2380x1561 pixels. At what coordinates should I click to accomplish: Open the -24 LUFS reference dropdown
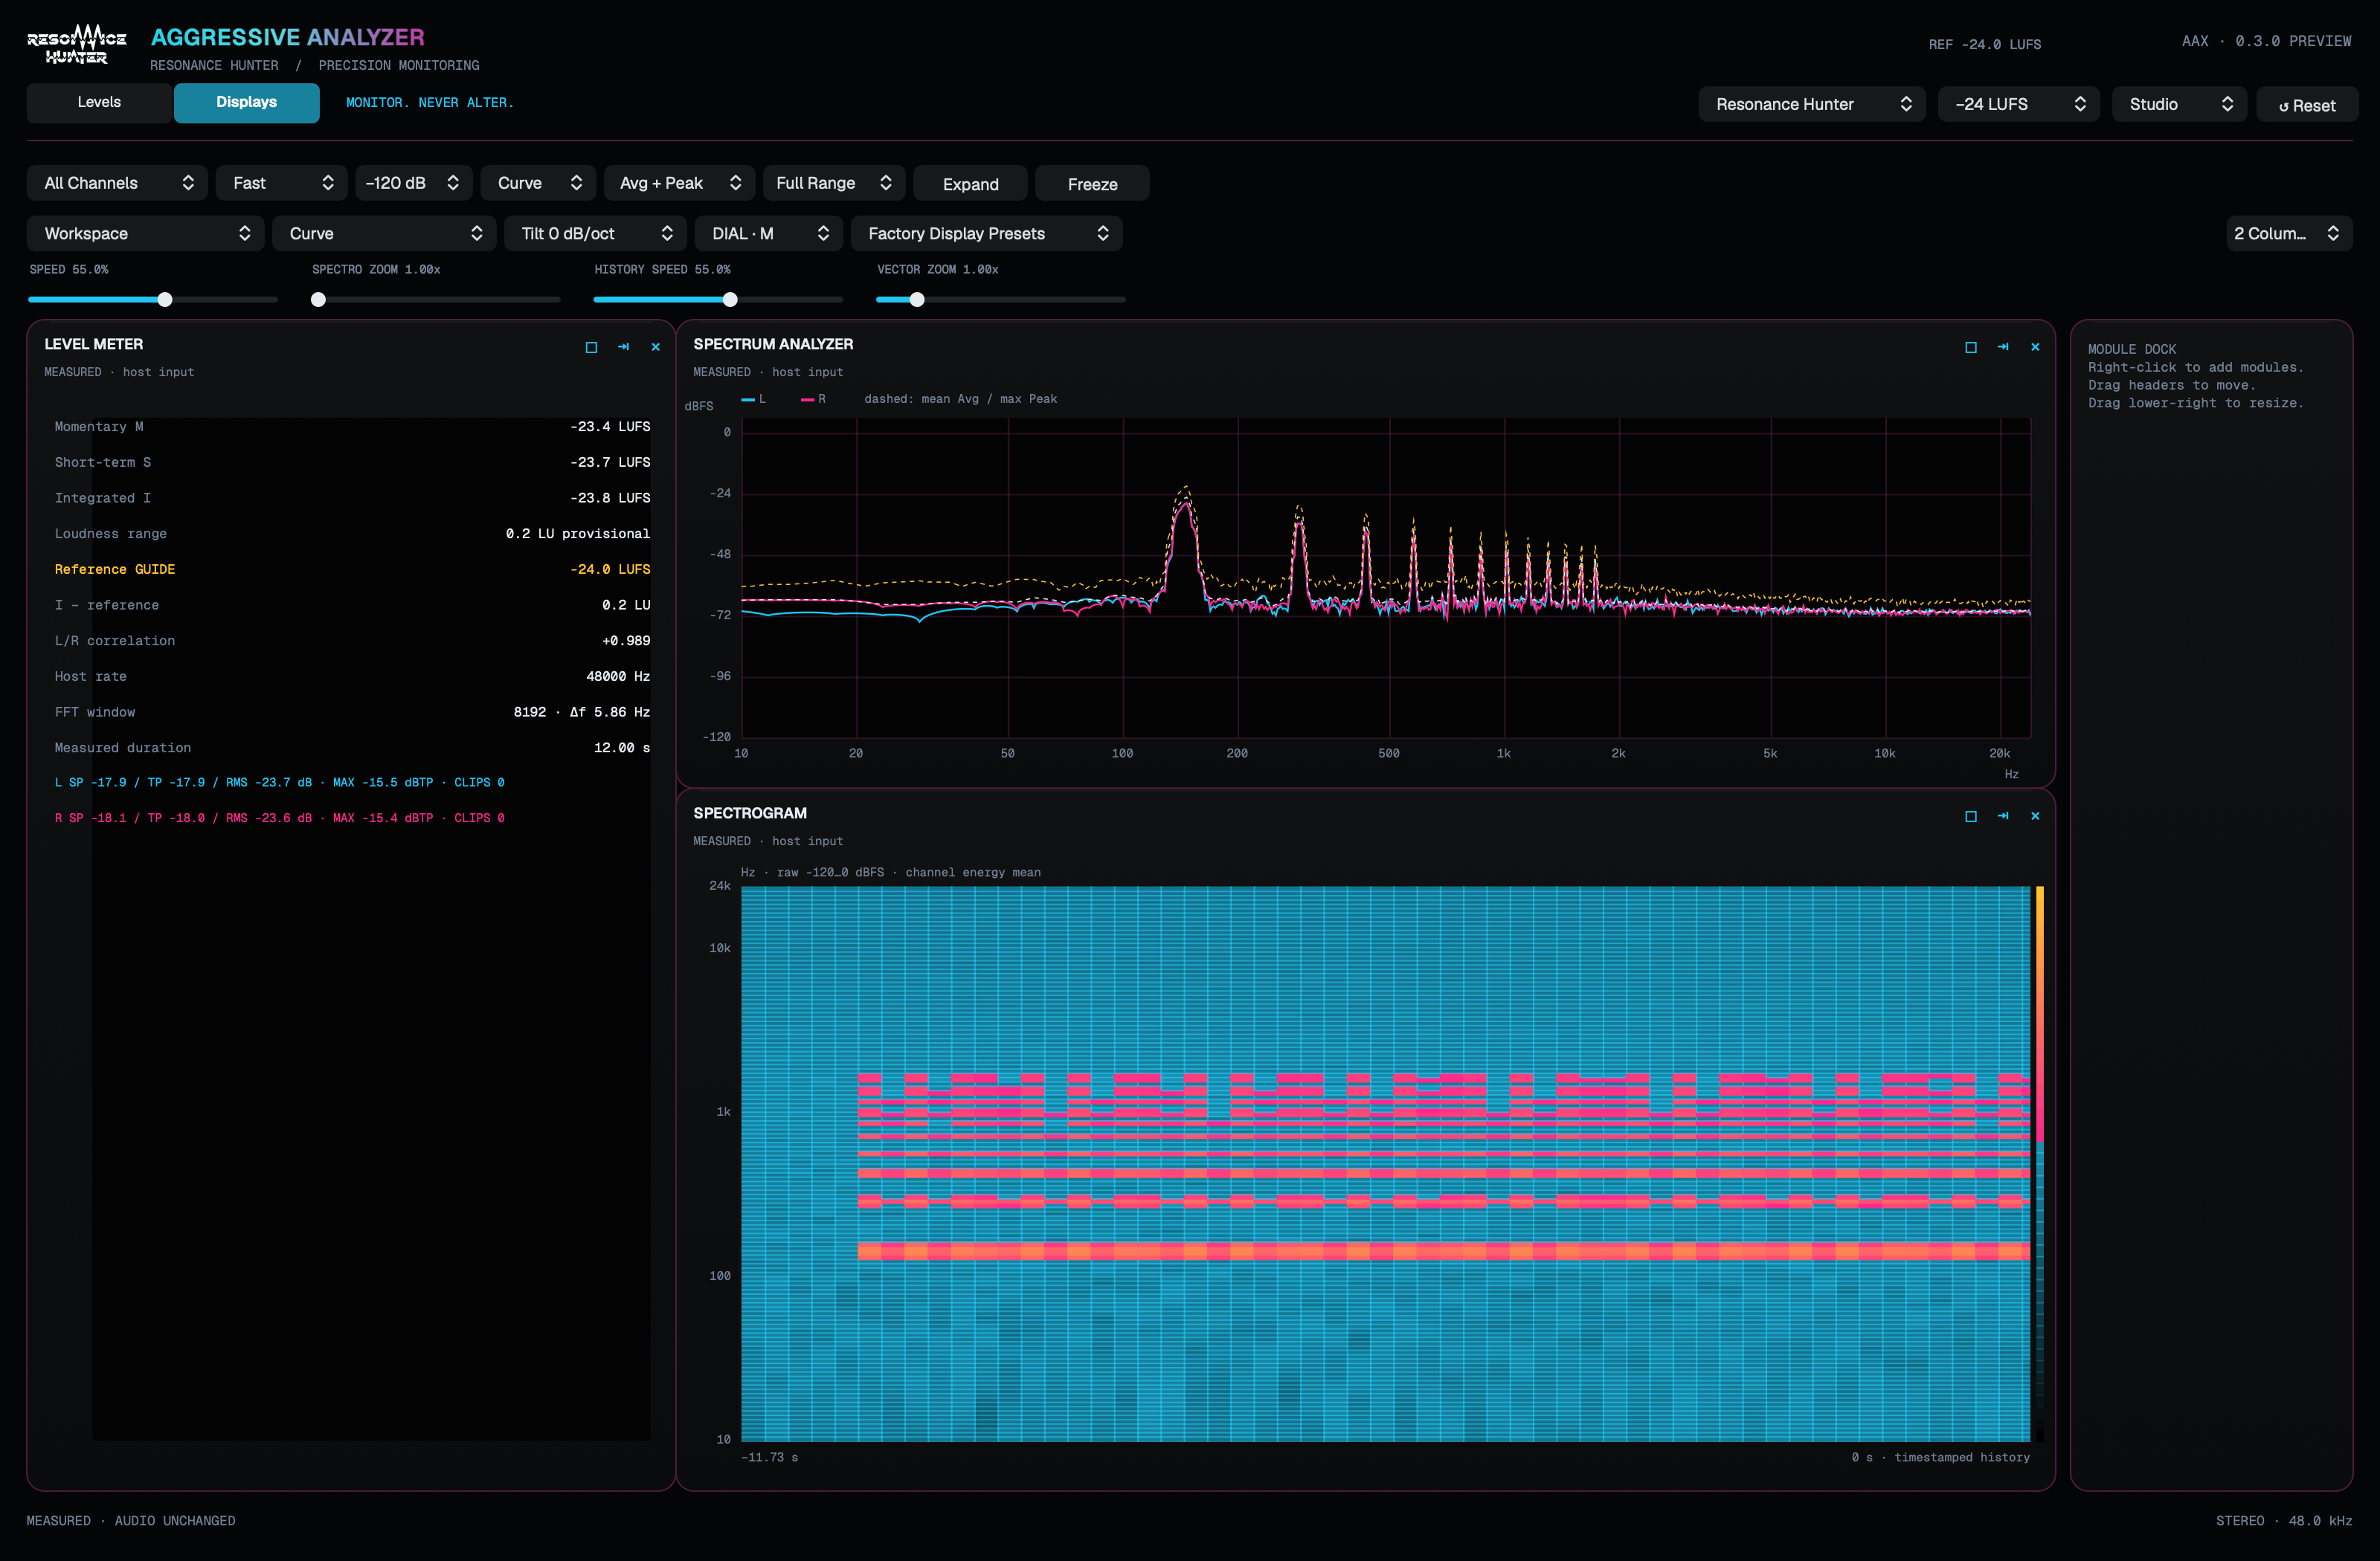[x=2019, y=104]
